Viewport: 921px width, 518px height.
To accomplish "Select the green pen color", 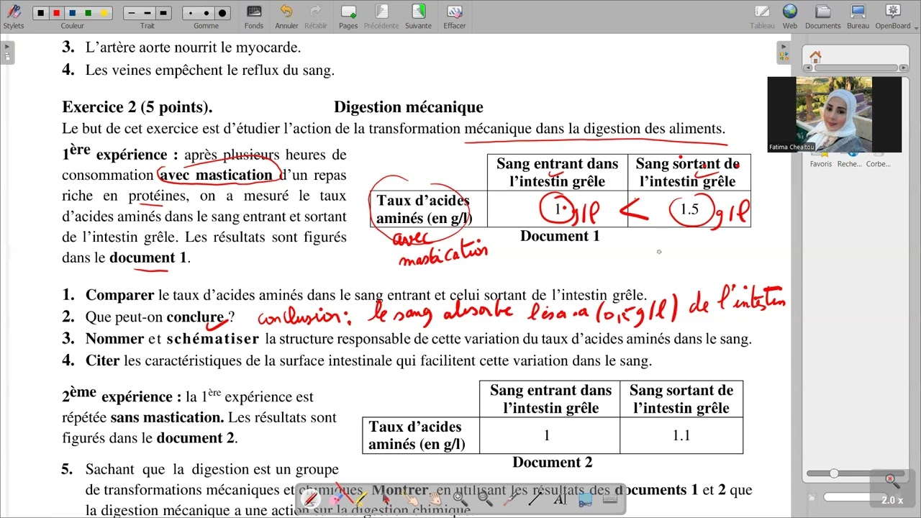I will point(89,13).
